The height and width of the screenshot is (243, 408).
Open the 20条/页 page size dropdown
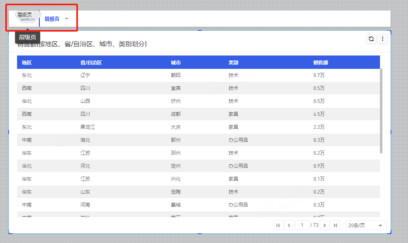pyautogui.click(x=366, y=225)
